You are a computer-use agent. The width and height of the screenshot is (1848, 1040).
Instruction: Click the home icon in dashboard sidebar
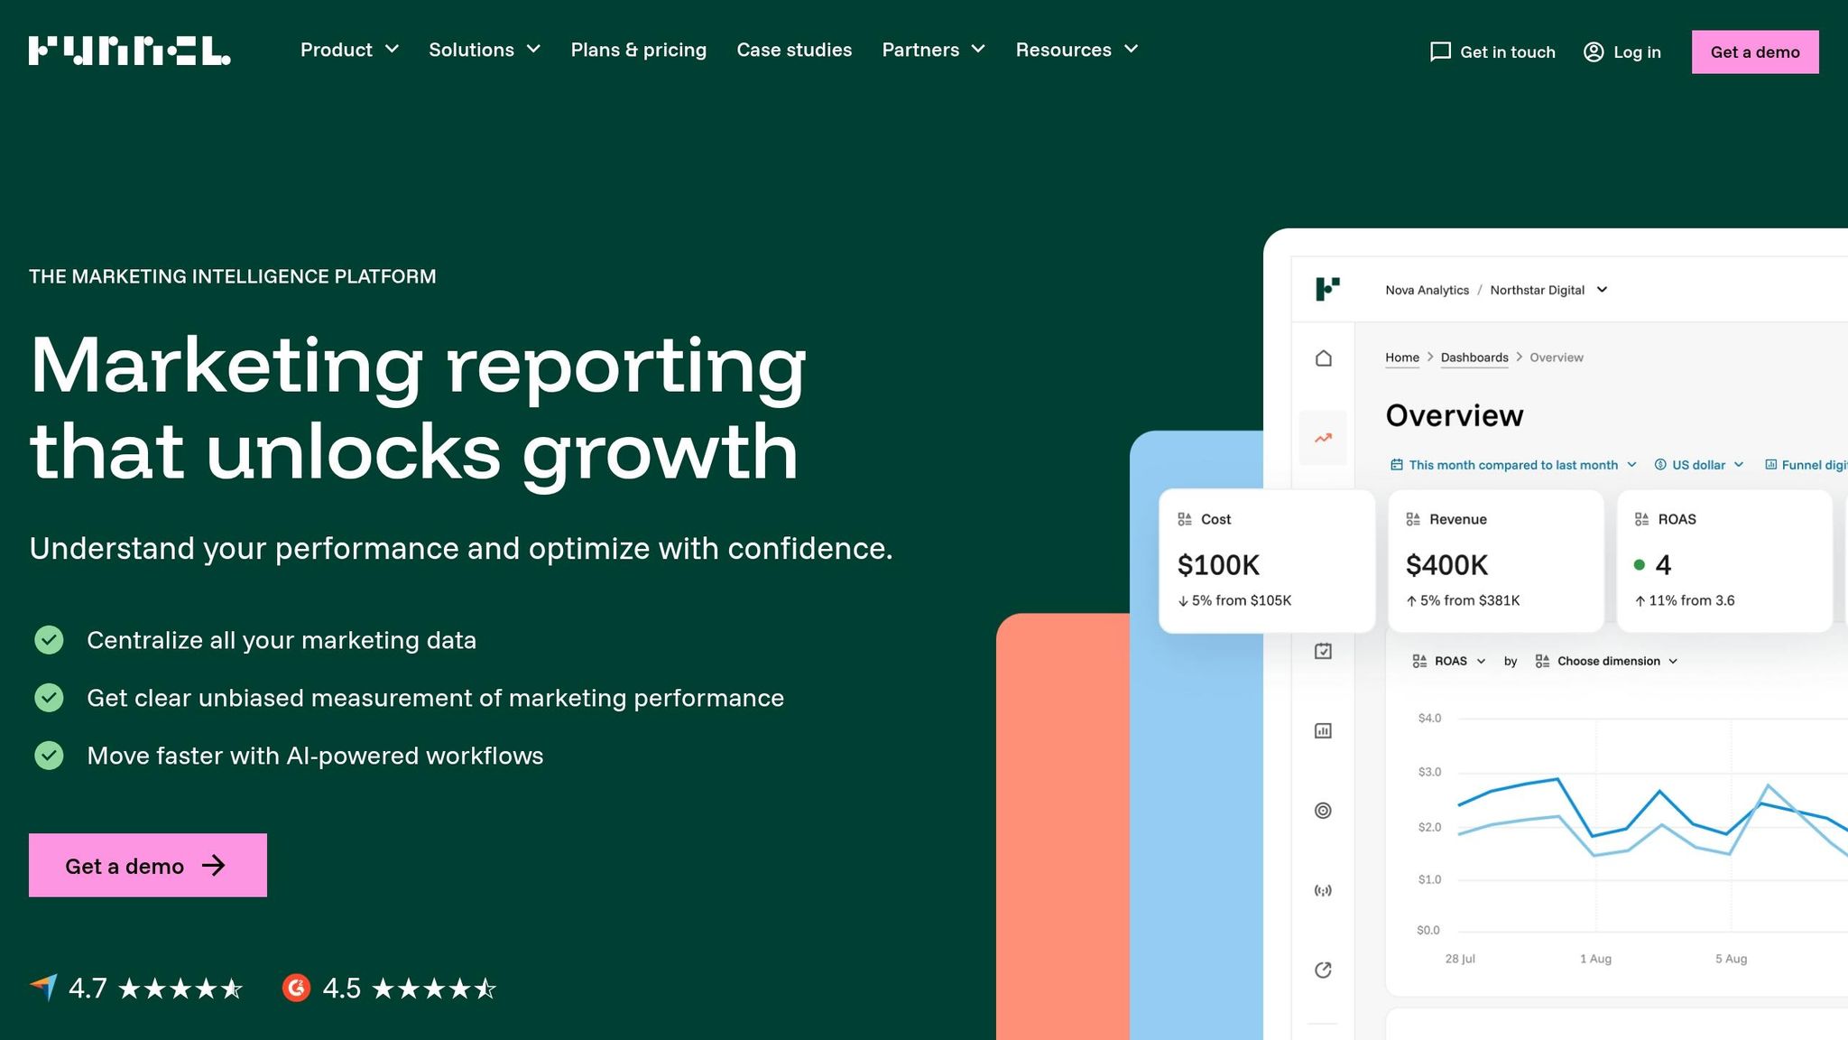coord(1323,358)
